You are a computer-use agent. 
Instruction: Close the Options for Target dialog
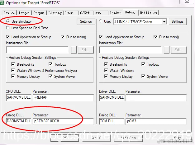point(187,2)
